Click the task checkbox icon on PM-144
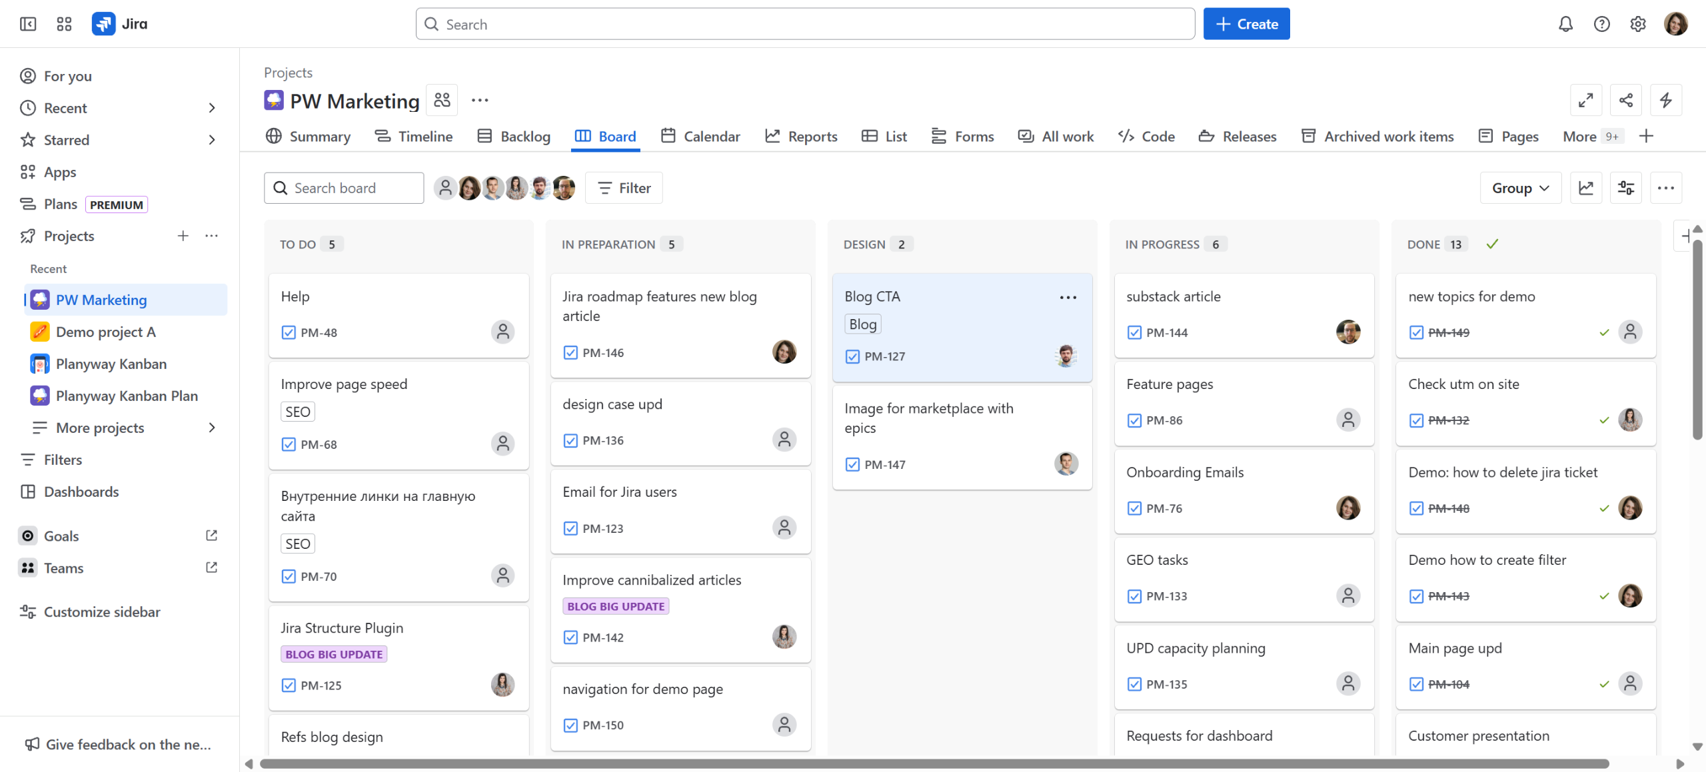Screen dimensions: 1706x772 [1134, 332]
